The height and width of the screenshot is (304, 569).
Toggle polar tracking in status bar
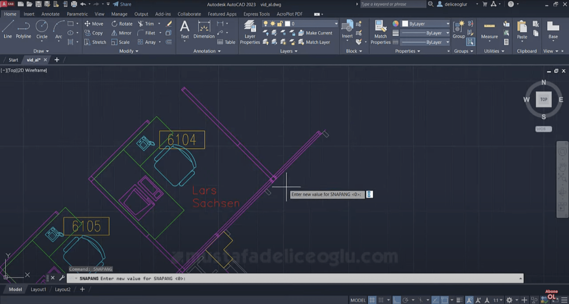405,300
